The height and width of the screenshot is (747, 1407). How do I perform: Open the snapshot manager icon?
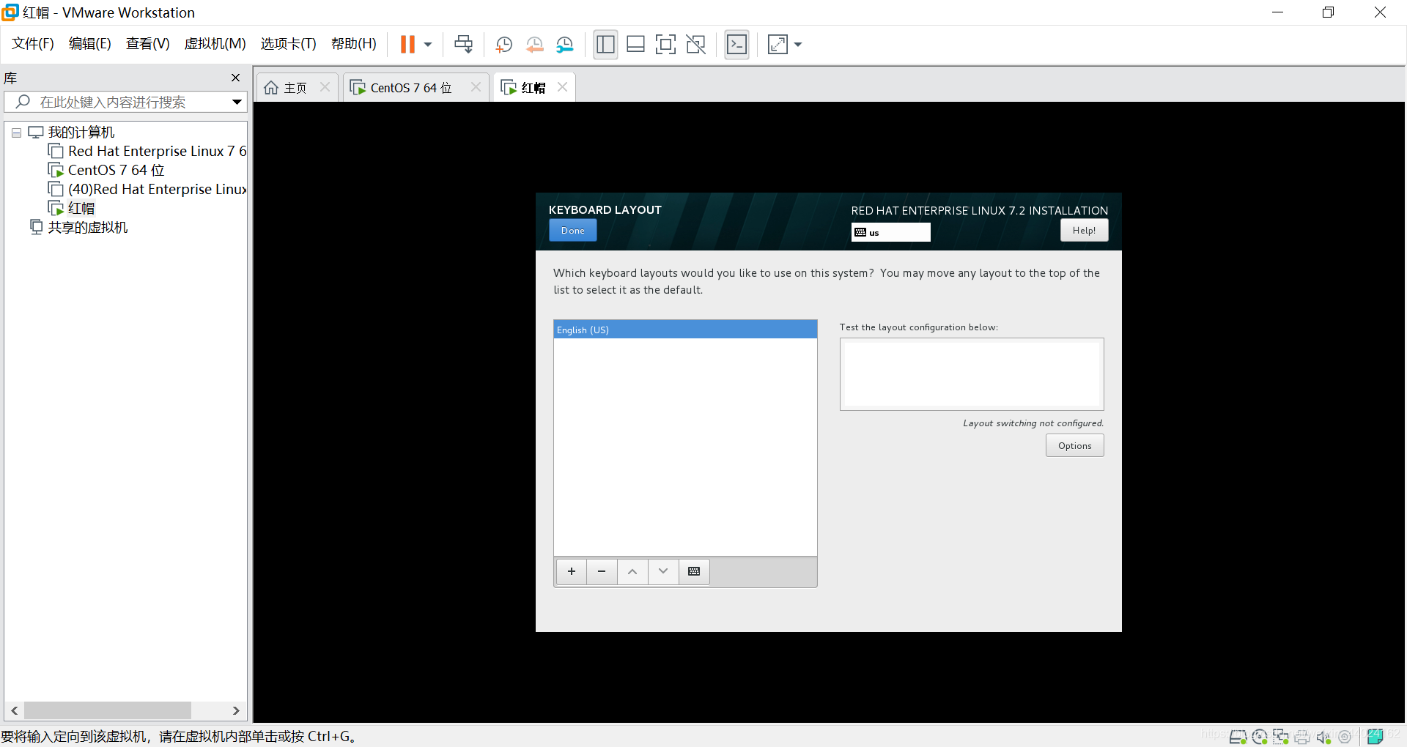click(x=565, y=45)
